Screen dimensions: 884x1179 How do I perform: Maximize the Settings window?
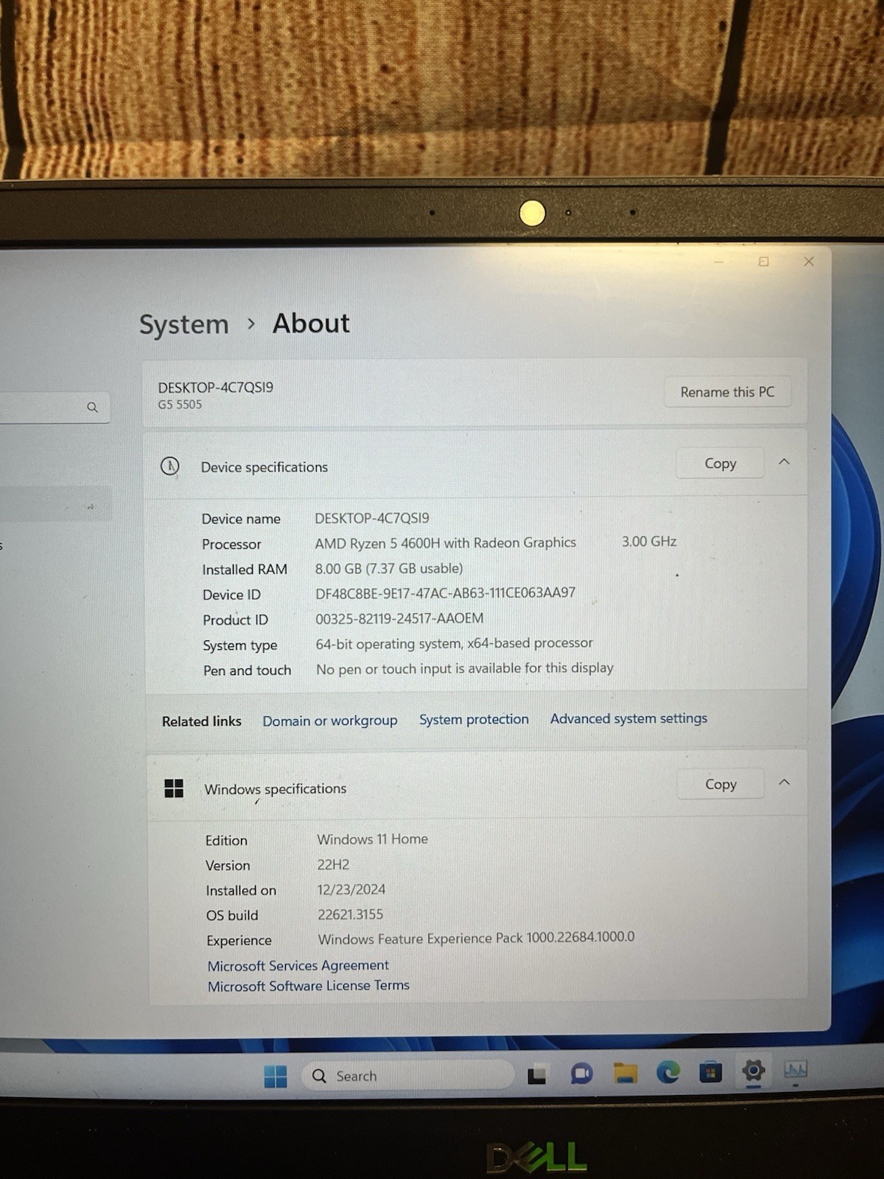tap(764, 262)
